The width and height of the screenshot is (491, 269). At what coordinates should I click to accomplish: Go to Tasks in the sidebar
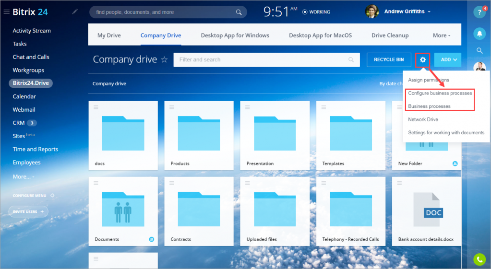coord(19,44)
